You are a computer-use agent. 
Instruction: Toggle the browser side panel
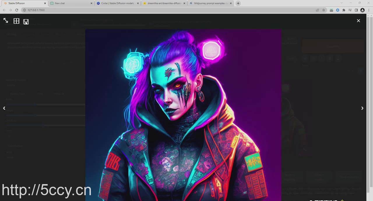click(356, 10)
